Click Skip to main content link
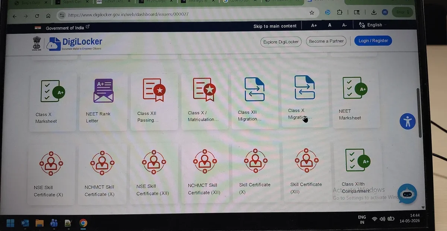The height and width of the screenshot is (231, 447). click(x=275, y=26)
